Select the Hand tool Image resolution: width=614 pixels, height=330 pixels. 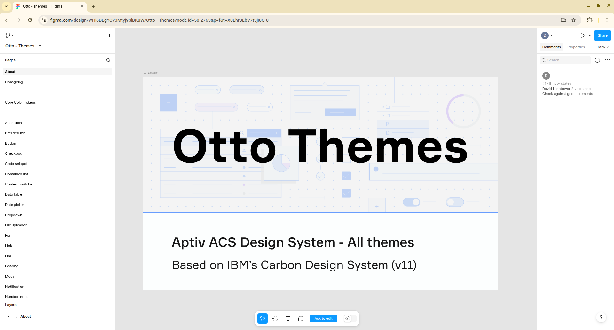click(275, 318)
